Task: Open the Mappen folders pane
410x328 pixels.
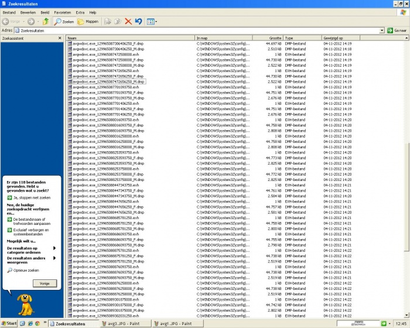Action: (x=88, y=21)
